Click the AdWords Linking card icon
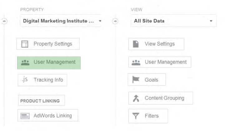Viewport: 233px width, 131px height. [x=25, y=116]
